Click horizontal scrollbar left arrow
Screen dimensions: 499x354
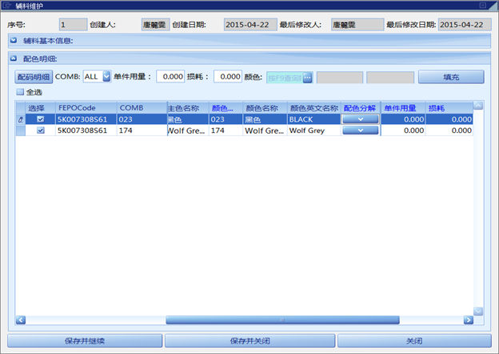(x=21, y=320)
